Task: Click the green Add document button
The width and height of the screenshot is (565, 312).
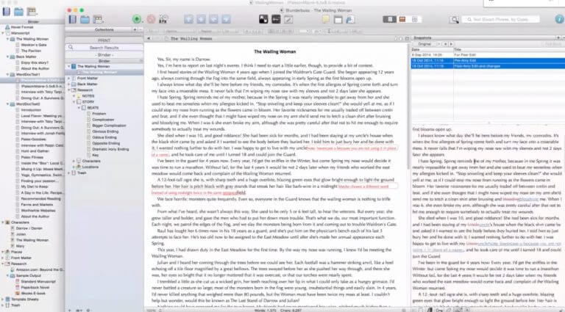Action: (137, 19)
